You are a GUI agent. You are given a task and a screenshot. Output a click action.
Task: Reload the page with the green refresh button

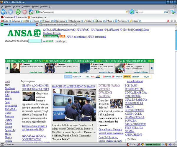point(18,12)
